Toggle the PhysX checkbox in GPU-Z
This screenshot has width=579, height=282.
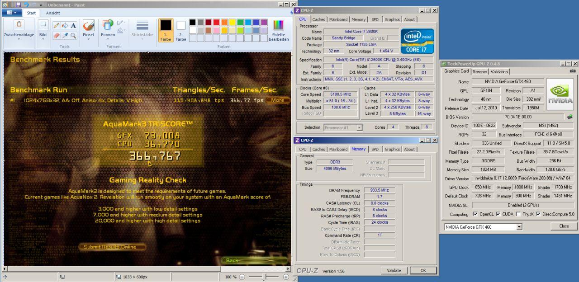[518, 214]
